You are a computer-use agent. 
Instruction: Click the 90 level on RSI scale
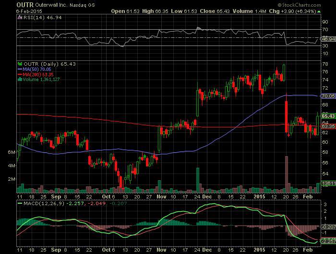[325, 22]
